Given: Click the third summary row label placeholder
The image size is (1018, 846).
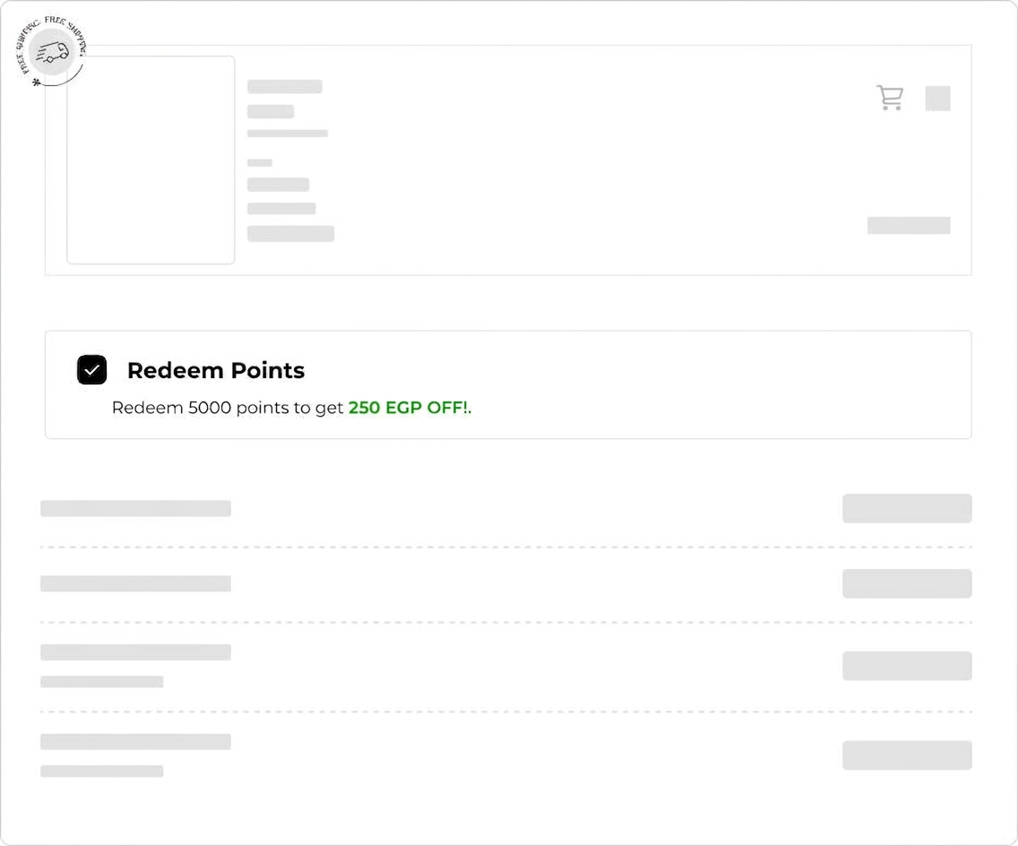Looking at the screenshot, I should 135,652.
